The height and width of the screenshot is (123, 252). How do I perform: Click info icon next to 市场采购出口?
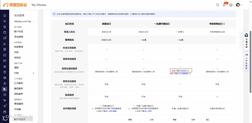click(224, 24)
